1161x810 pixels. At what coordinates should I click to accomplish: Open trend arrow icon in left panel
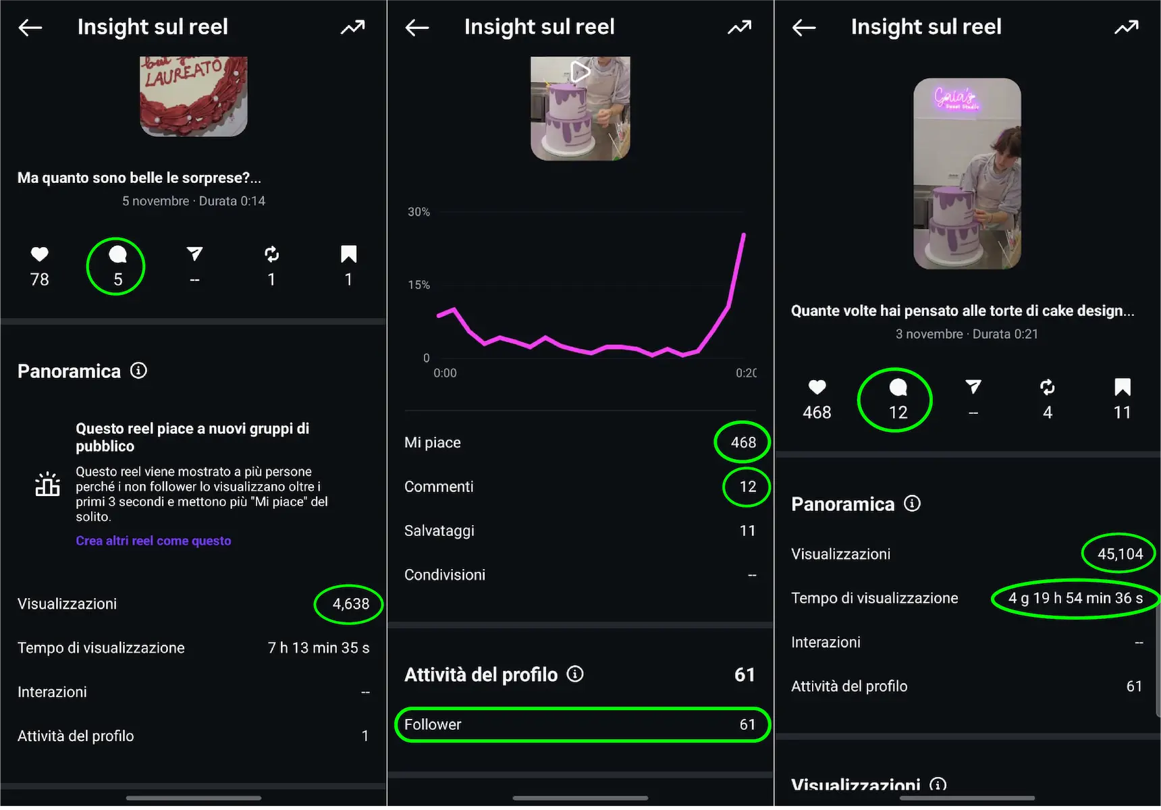[352, 27]
